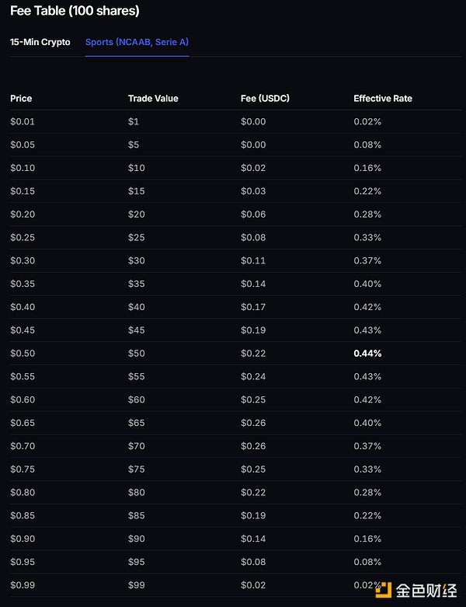Select the bold 0.44% effective rate

point(367,354)
